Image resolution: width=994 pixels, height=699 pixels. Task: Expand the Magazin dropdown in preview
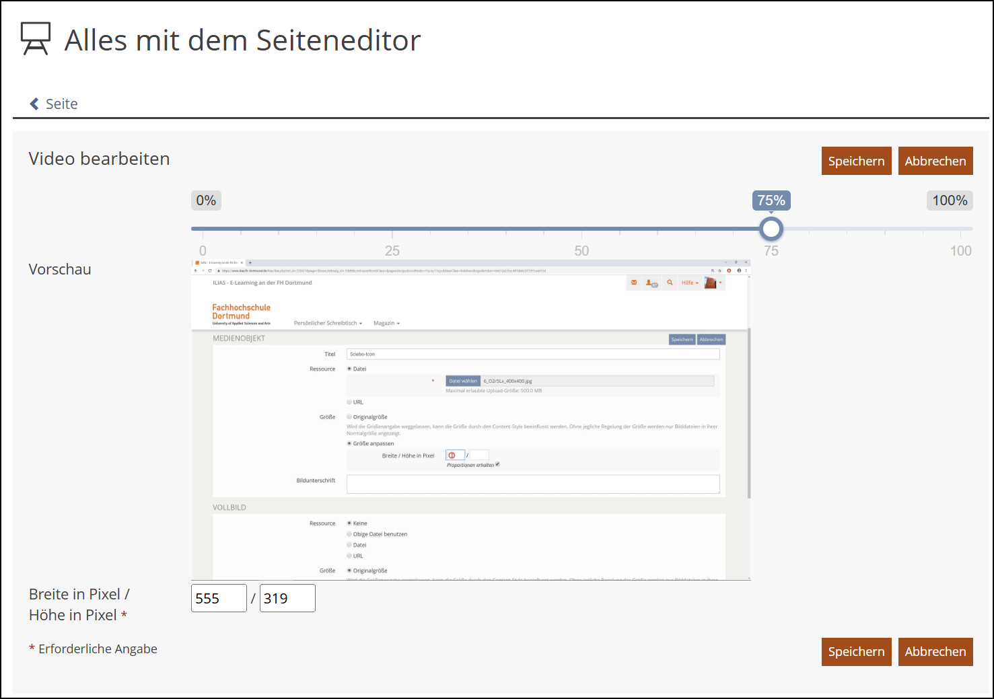(386, 324)
